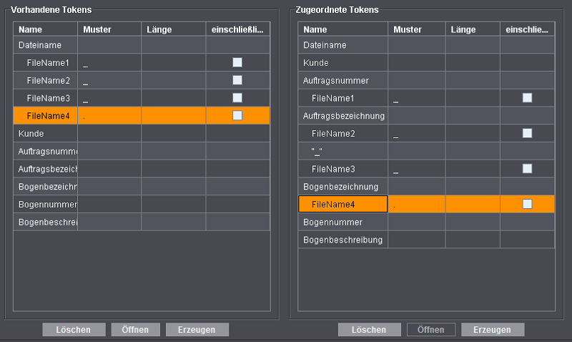Image resolution: width=572 pixels, height=342 pixels.
Task: Select Dateiname row in Vorhandene Tokens
Action: pyautogui.click(x=44, y=45)
